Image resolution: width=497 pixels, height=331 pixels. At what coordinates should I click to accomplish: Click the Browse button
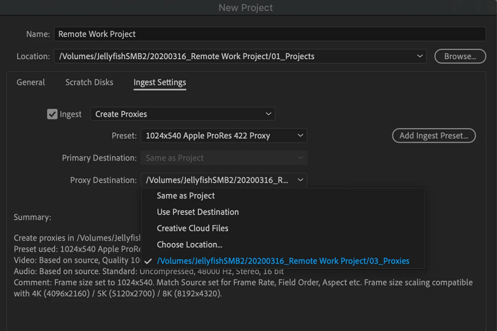[460, 56]
